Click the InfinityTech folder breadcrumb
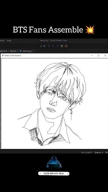 [4, 51]
